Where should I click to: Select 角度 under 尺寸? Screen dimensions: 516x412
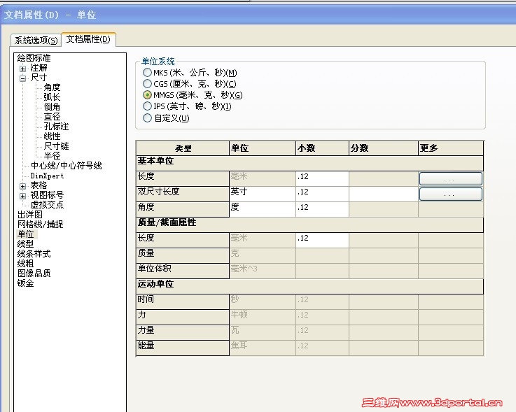52,87
